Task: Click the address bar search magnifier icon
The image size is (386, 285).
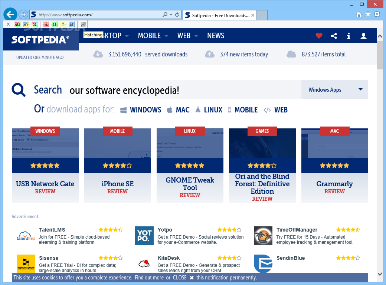Action: click(165, 15)
